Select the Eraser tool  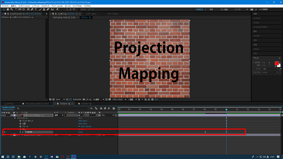tap(48, 9)
